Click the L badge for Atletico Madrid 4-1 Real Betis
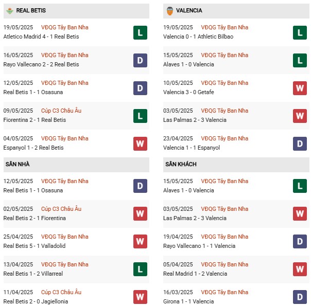Image resolution: width=311 pixels, height=306 pixels. pyautogui.click(x=140, y=33)
